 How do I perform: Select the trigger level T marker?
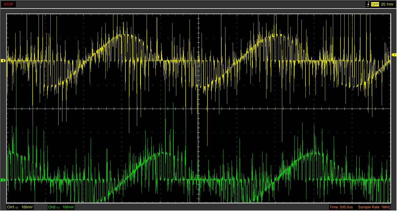click(x=394, y=55)
